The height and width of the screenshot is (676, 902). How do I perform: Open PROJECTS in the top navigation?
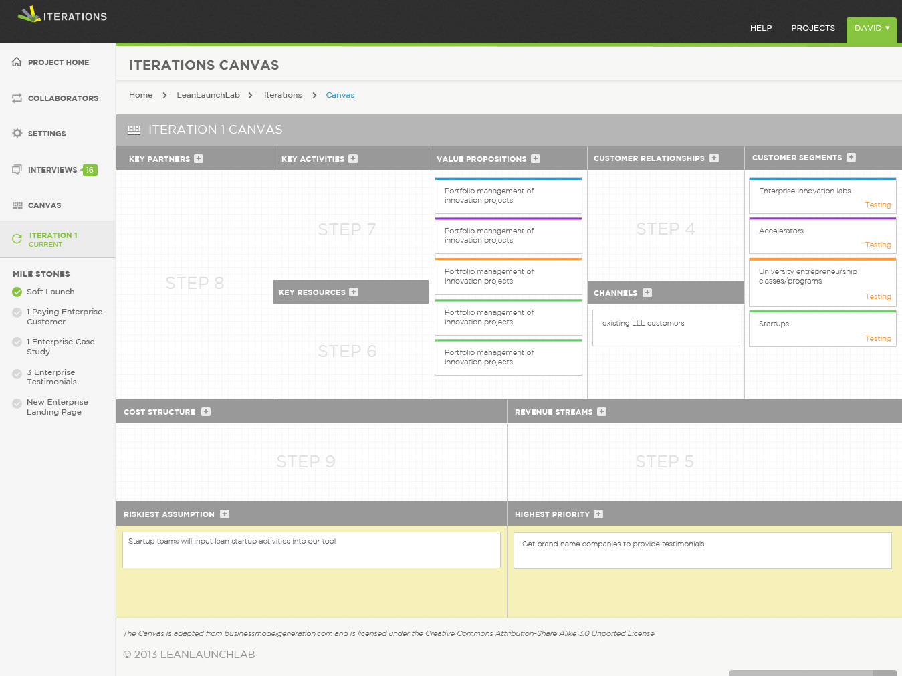tap(813, 28)
